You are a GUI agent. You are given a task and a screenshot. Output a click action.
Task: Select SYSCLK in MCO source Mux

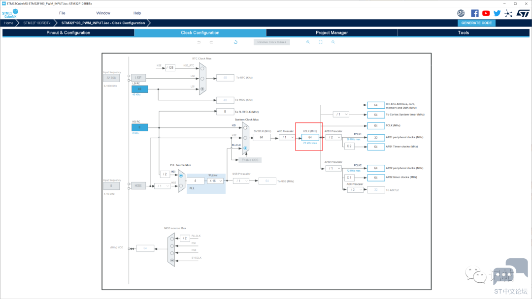click(x=172, y=261)
